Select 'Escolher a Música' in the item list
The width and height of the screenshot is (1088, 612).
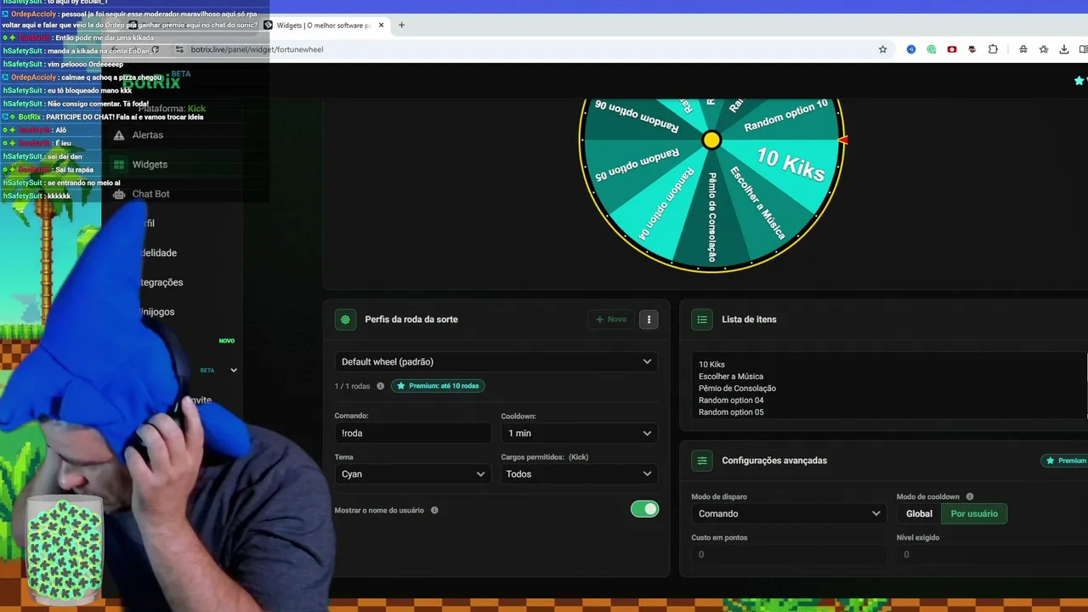731,377
